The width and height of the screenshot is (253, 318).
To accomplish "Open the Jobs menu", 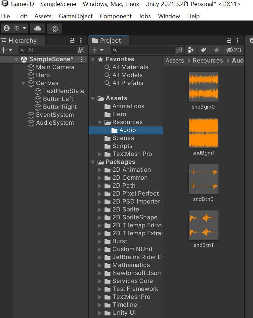I will pos(145,16).
